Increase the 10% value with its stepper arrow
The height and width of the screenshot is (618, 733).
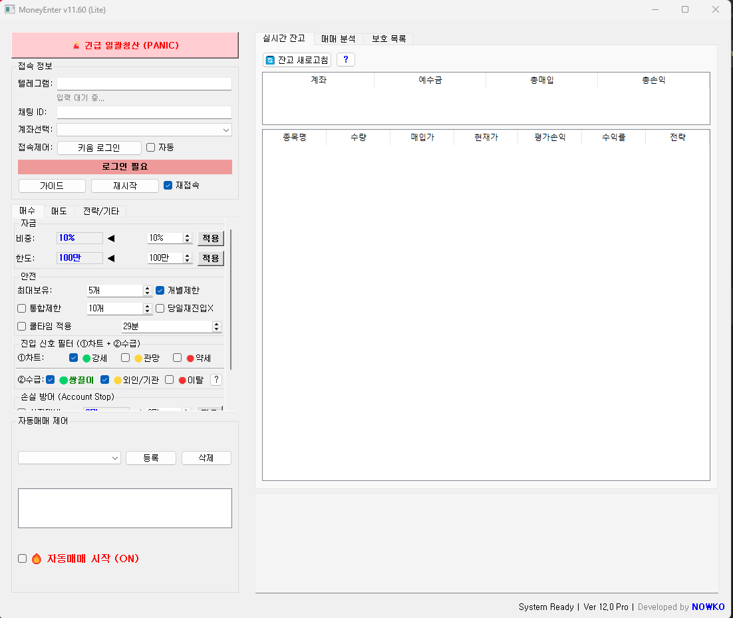click(187, 235)
